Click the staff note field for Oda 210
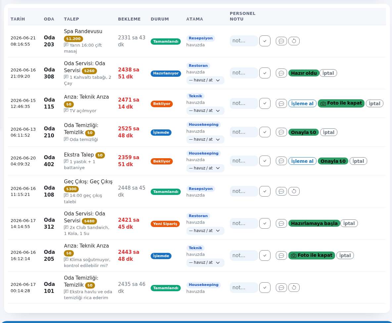The width and height of the screenshot is (392, 323). [x=244, y=132]
